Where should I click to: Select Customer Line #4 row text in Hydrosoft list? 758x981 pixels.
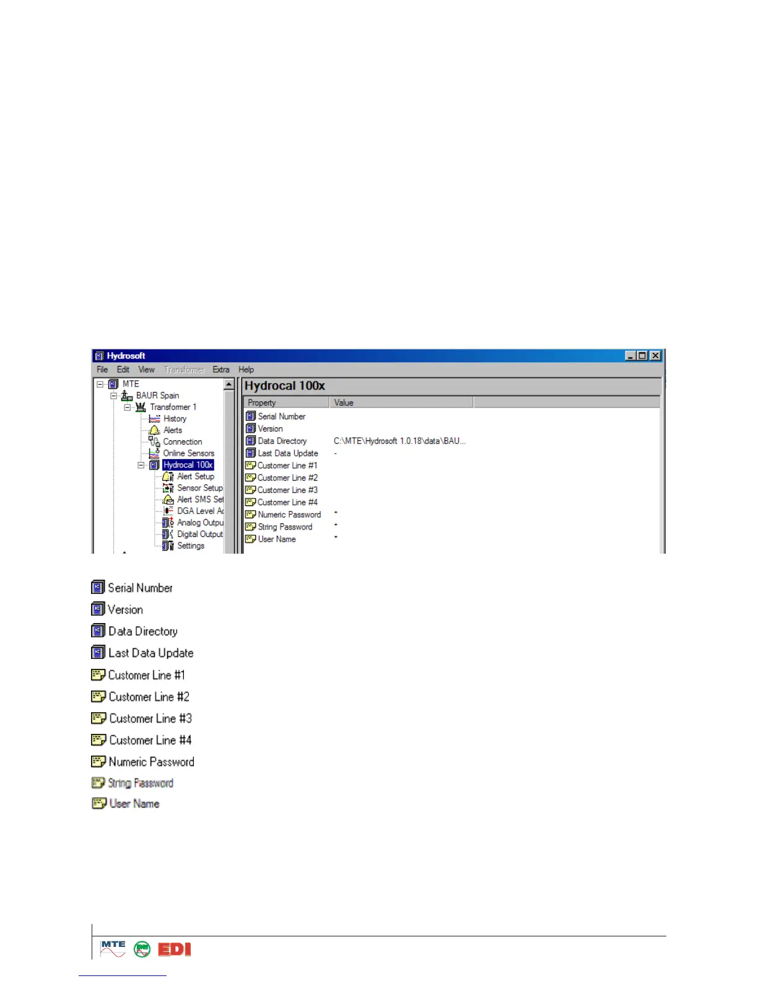[x=287, y=502]
